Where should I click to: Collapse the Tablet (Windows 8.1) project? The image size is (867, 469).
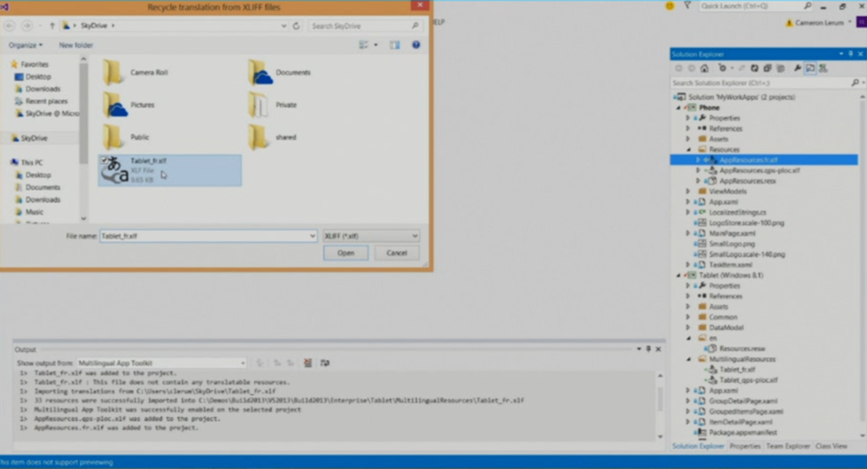[x=679, y=275]
